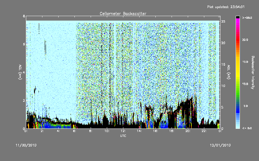Click the 'Ceilometer Backscatter' plot title
The image size is (259, 161).
tap(123, 14)
